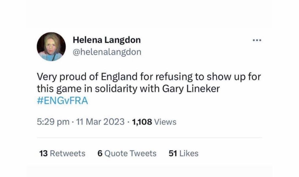299x177 pixels.
Task: View the 1,108 Views count
Action: [154, 122]
